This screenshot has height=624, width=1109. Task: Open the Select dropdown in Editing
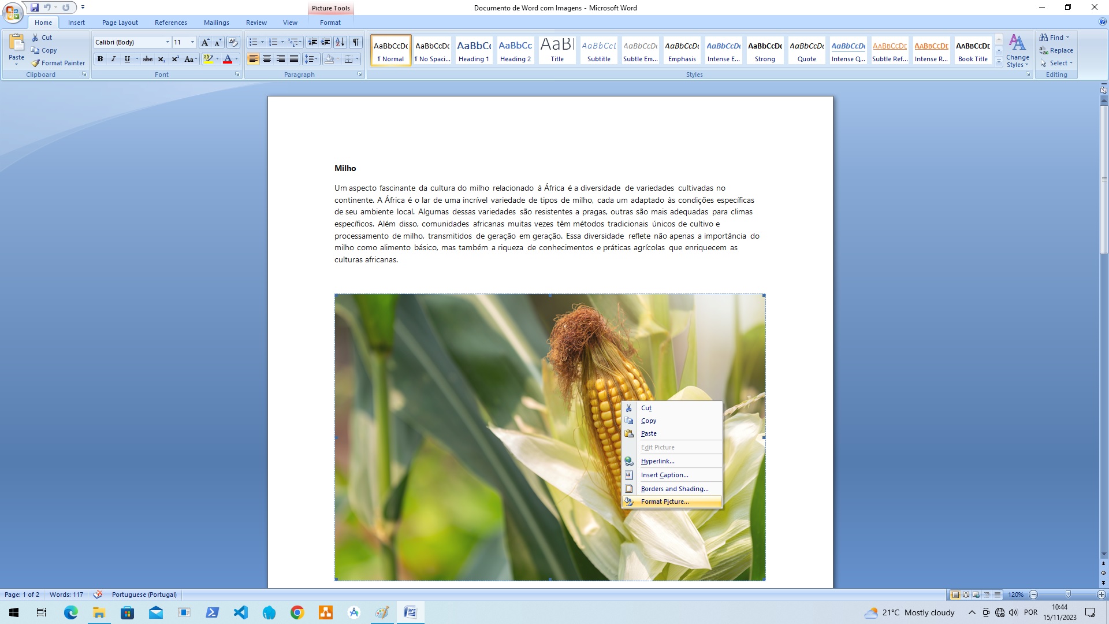click(x=1056, y=63)
